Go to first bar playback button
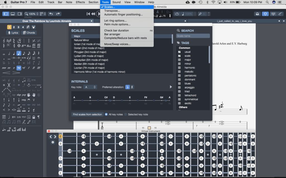286x178 pixels. [x=88, y=14]
